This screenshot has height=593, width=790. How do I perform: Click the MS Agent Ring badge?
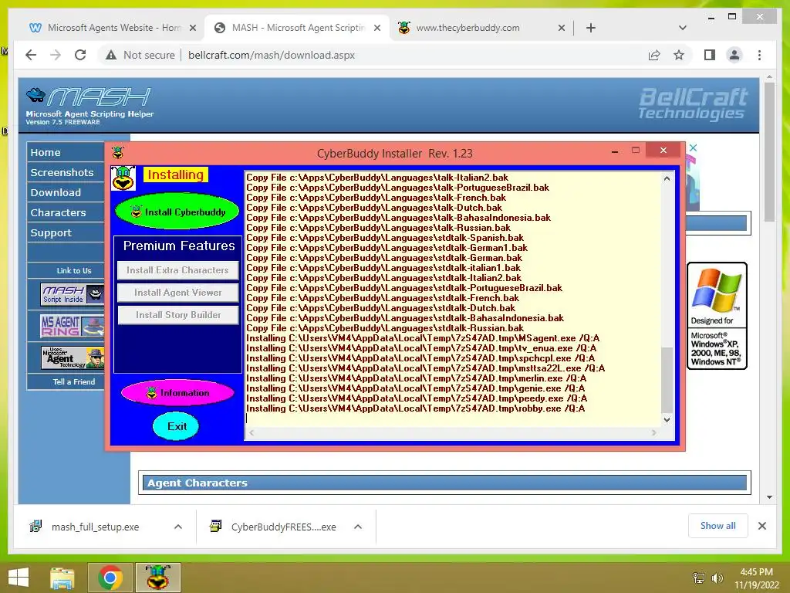(72, 326)
